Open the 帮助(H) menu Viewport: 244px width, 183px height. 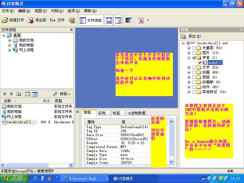coord(90,11)
